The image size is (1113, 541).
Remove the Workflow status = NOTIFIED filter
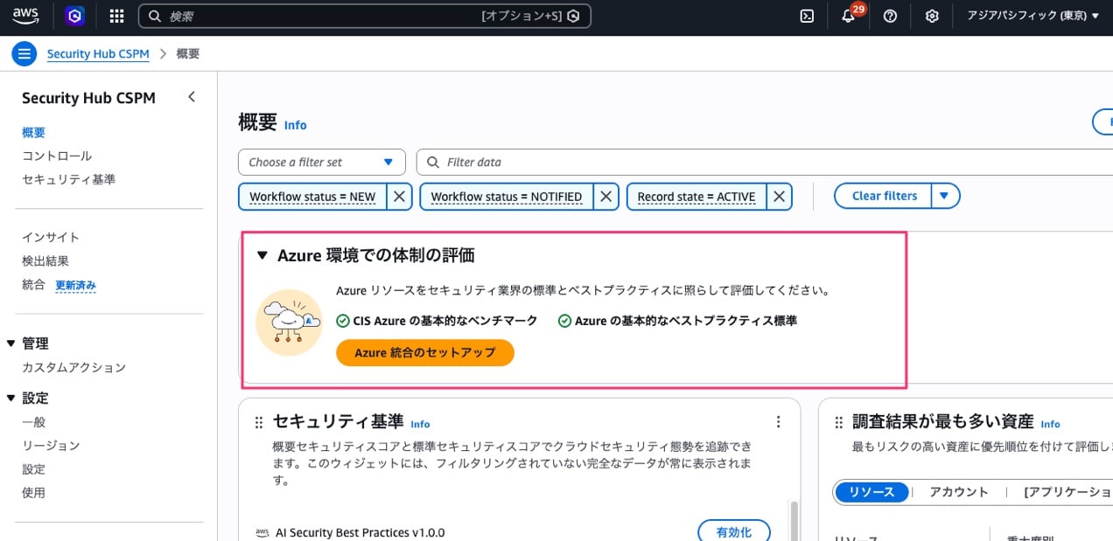tap(605, 197)
